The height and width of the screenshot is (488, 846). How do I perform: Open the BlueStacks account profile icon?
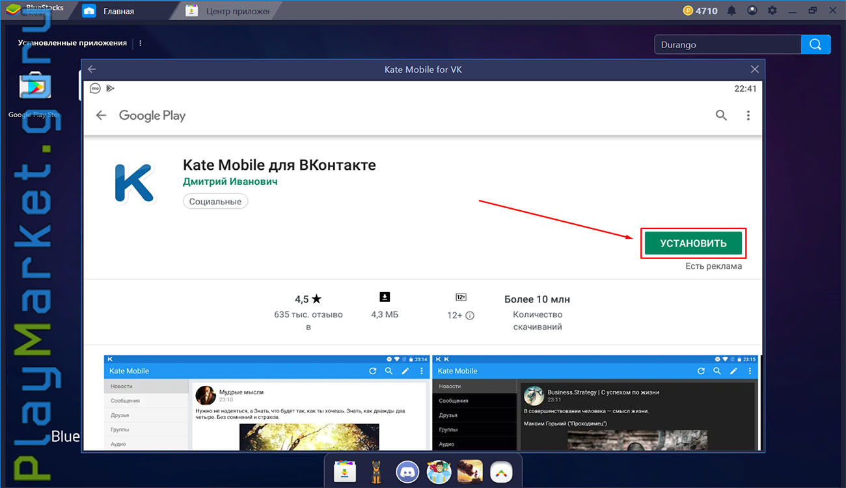pos(752,10)
